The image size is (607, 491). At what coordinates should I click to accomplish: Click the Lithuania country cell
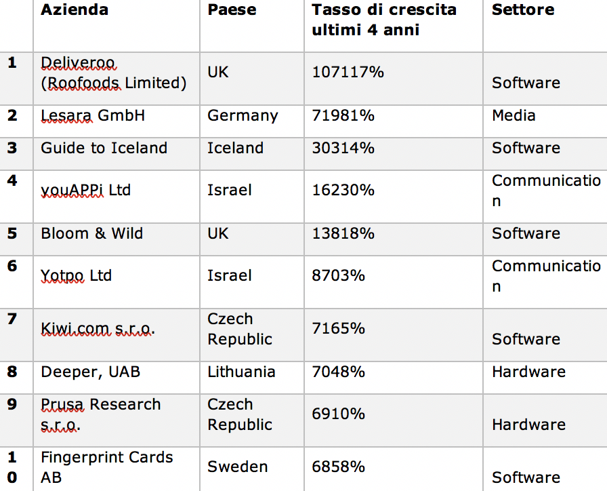(241, 372)
